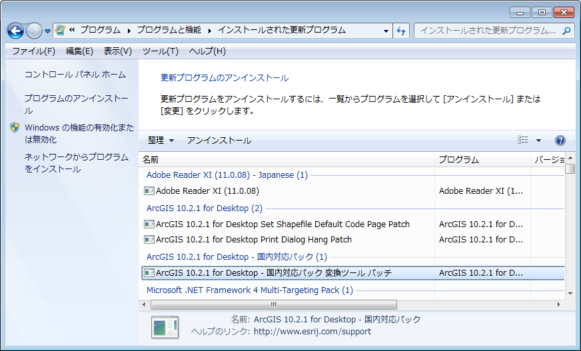
Task: Sort by プログラム column header
Action: pos(482,160)
